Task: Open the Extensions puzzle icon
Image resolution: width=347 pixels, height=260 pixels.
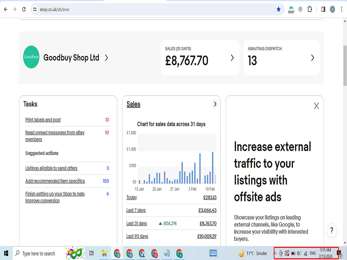Action: 310,9
